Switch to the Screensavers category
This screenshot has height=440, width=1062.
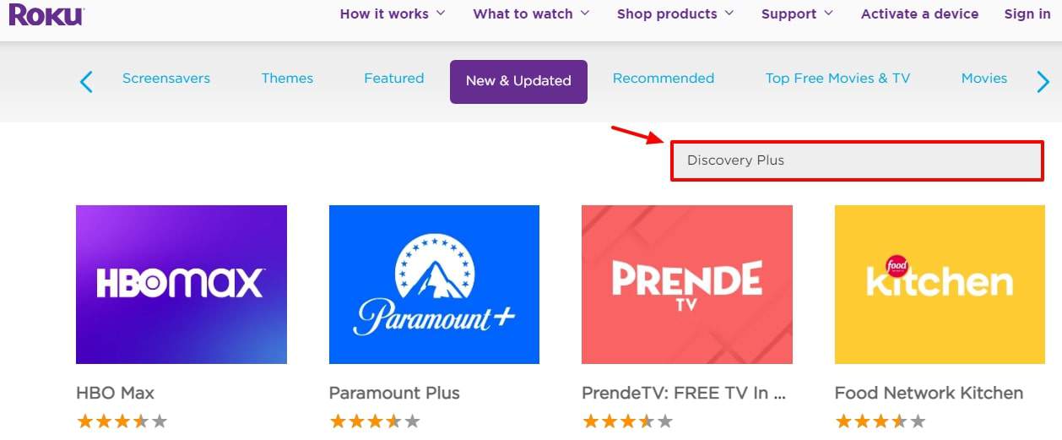[166, 78]
